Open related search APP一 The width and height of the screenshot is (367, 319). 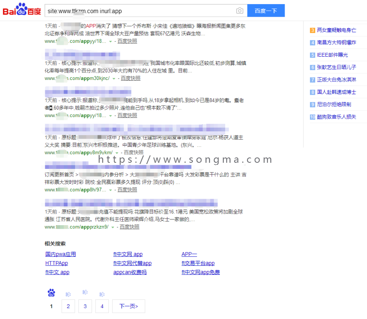(x=189, y=254)
